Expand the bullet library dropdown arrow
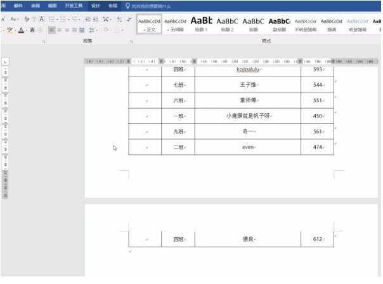This screenshot has height=284, width=383. pos(57,19)
